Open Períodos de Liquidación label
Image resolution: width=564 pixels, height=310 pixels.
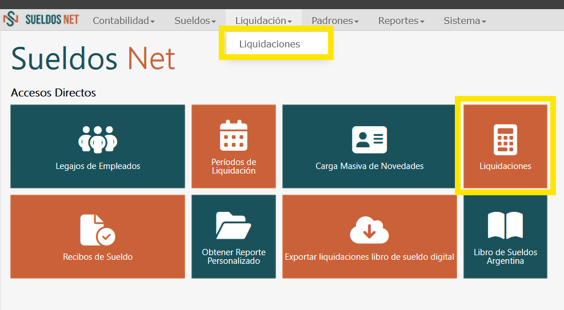(234, 166)
